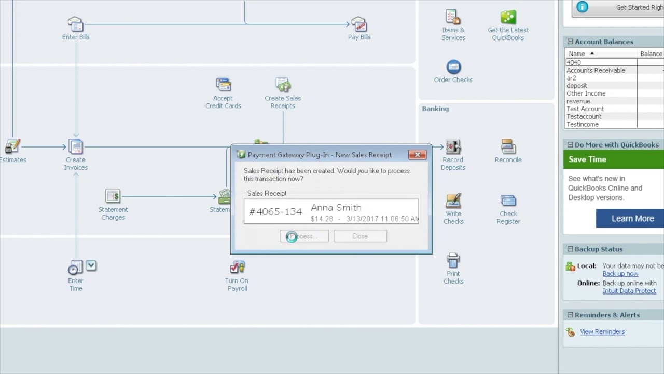The width and height of the screenshot is (664, 374).
Task: Collapse the Reminders & Alerts panel
Action: (570, 315)
